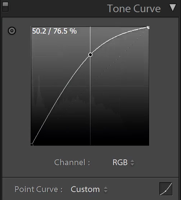This screenshot has height=200, width=181.
Task: Select the black point at curve bottom-left
Action: click(32, 145)
